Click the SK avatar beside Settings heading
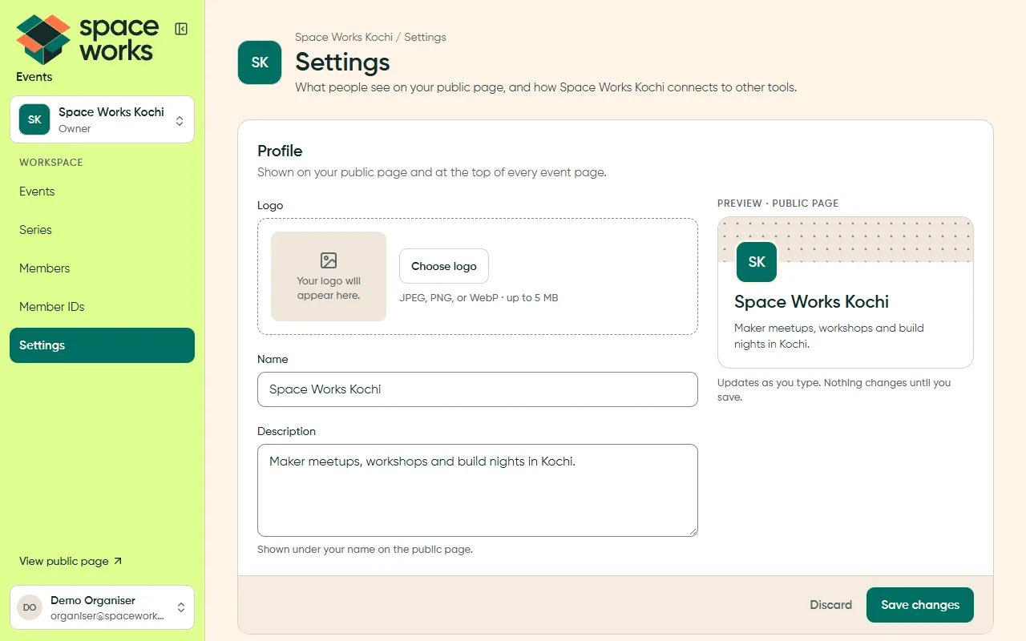 point(260,62)
